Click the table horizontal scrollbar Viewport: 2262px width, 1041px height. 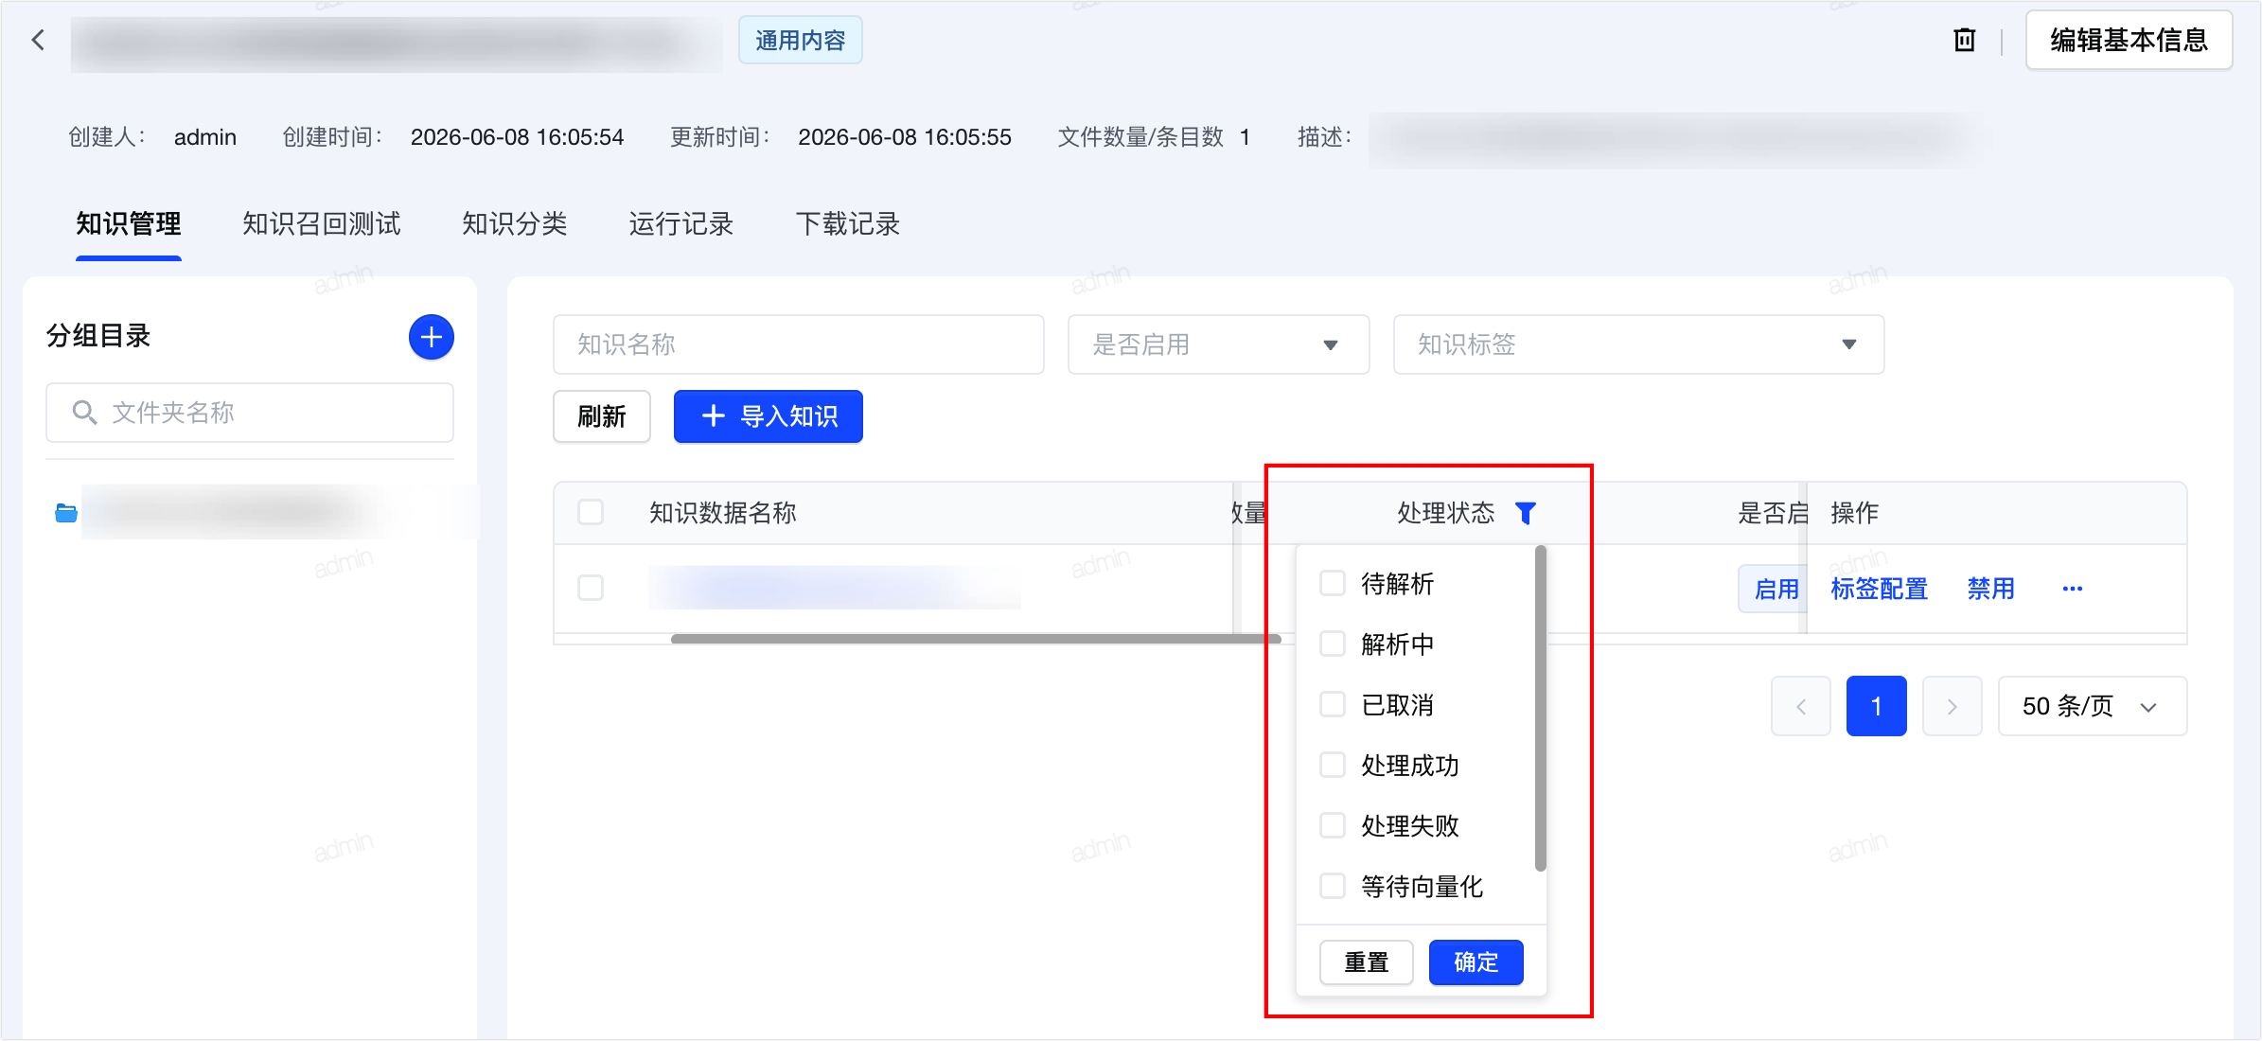coord(976,639)
